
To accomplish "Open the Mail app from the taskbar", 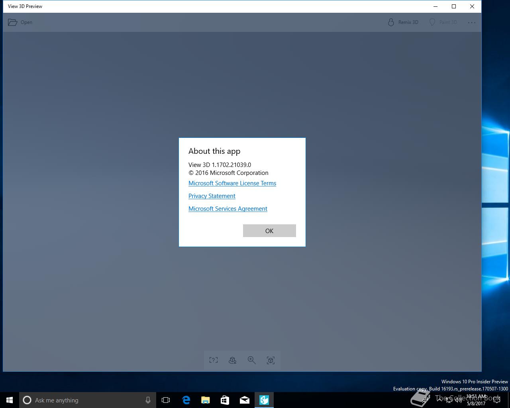I will coord(245,400).
